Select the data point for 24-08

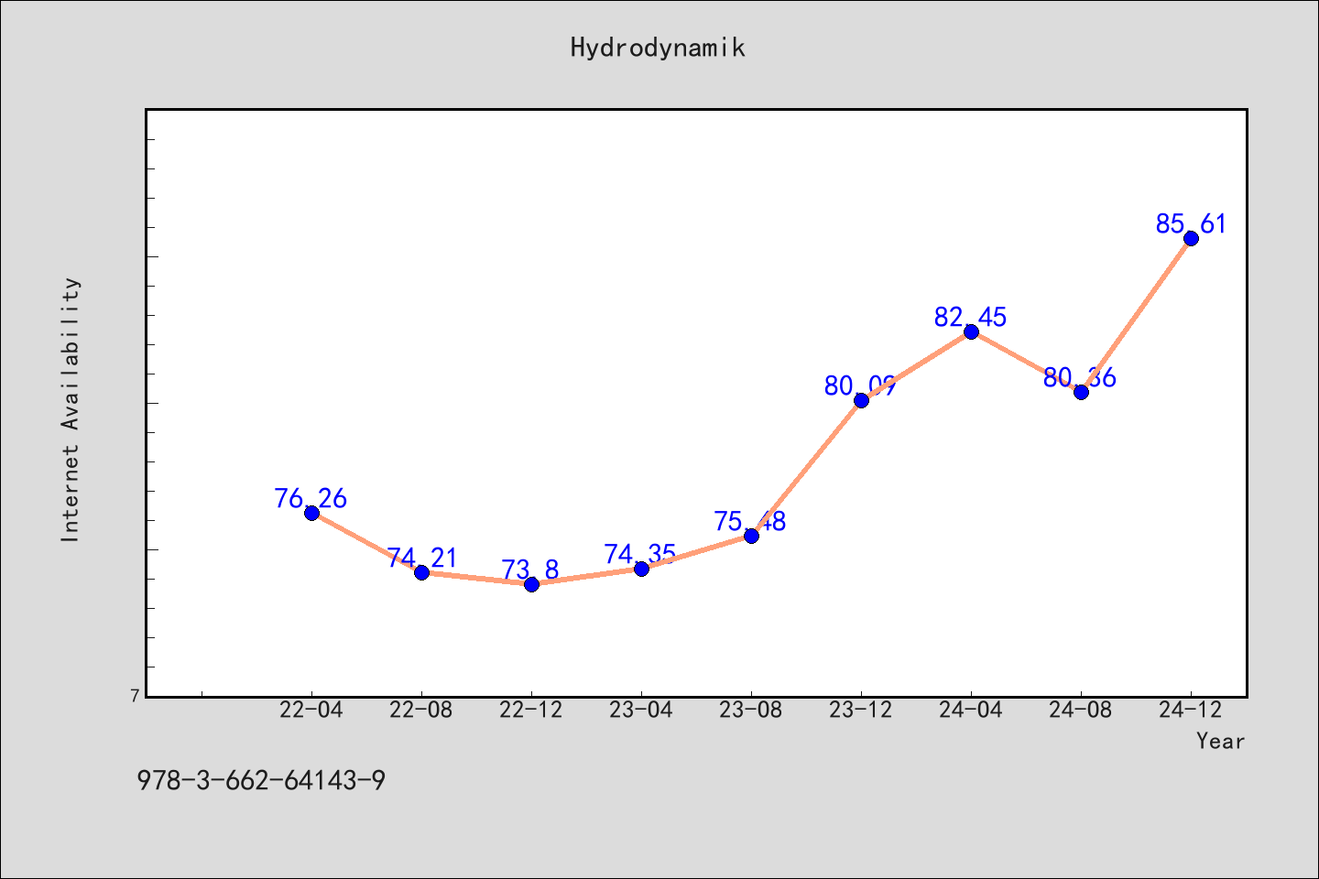coord(1081,392)
